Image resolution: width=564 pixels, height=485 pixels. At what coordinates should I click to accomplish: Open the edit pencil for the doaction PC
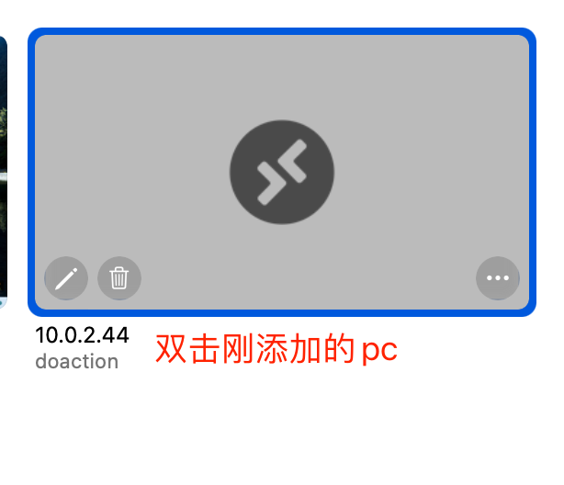pyautogui.click(x=66, y=277)
